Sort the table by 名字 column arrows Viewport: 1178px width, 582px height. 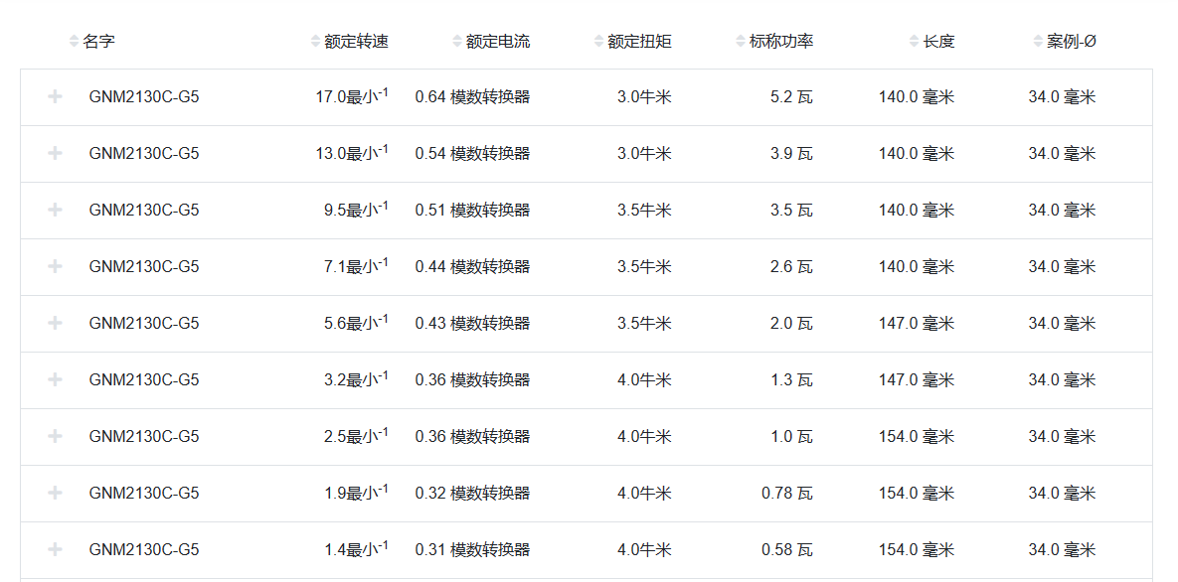point(74,42)
